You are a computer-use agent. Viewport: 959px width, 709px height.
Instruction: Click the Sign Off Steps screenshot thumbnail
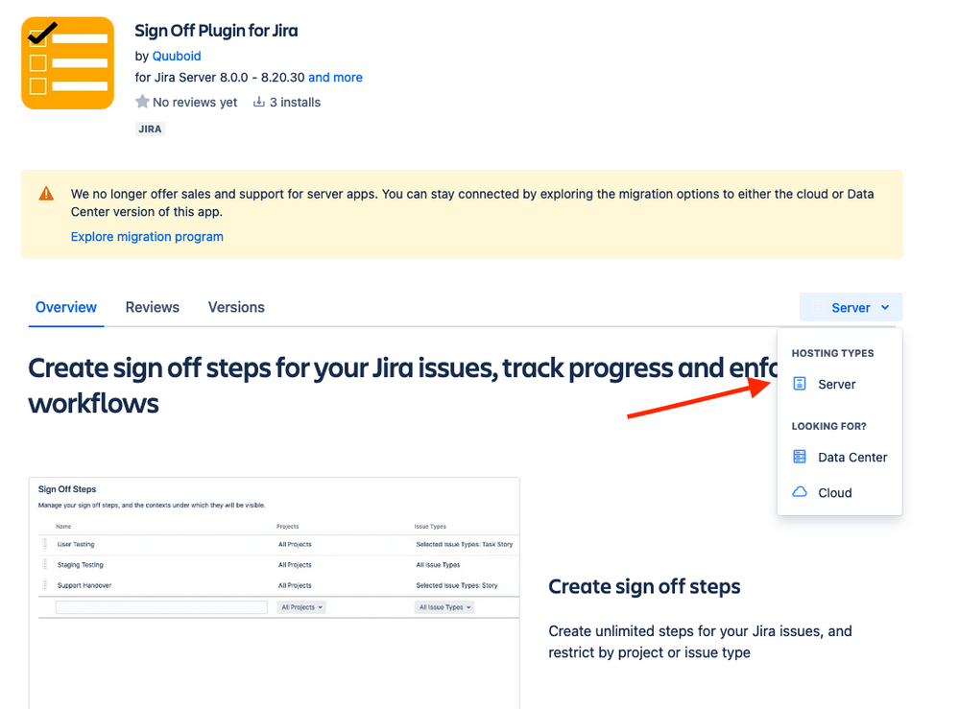(x=274, y=593)
